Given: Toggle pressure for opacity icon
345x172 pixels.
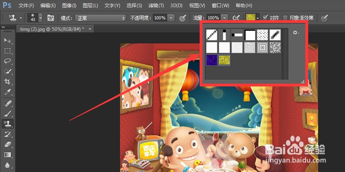Looking at the screenshot, I should click(x=183, y=18).
